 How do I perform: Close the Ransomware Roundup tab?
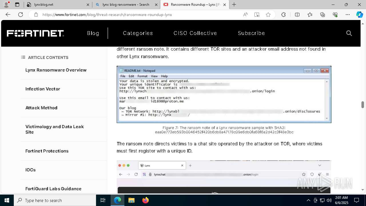pos(224,5)
